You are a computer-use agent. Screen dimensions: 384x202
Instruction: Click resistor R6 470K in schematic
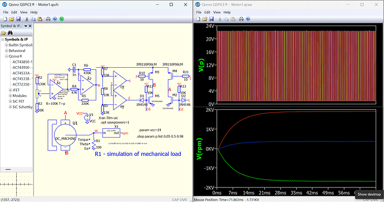(x=87, y=69)
